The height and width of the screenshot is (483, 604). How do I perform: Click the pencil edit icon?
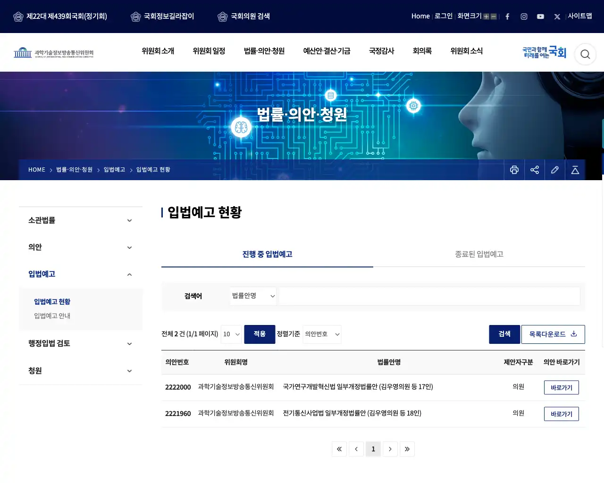pos(555,170)
